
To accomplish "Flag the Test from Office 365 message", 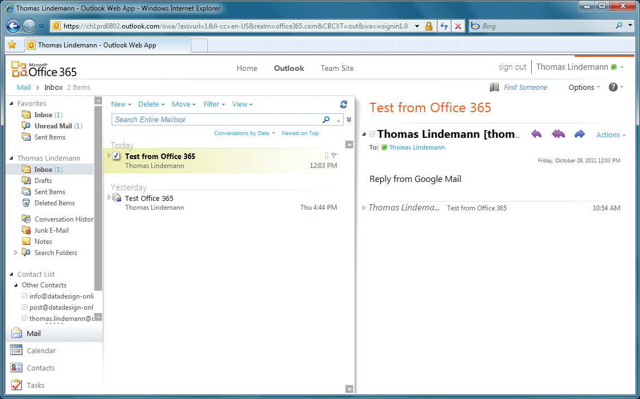I will (334, 156).
